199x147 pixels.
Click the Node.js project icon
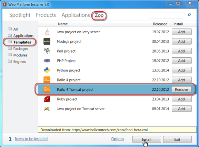(47, 41)
